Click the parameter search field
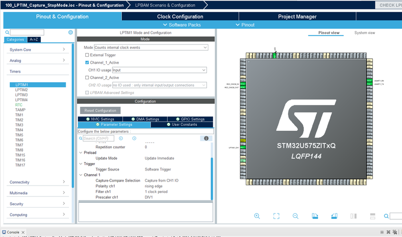The width and height of the screenshot is (402, 237). 99,138
